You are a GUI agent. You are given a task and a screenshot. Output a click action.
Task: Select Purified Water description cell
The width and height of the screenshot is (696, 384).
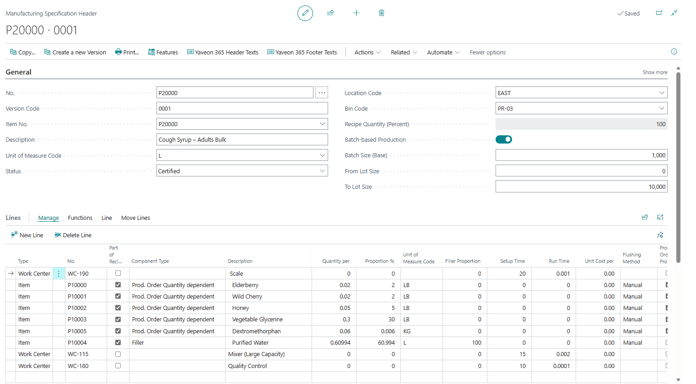coord(269,342)
